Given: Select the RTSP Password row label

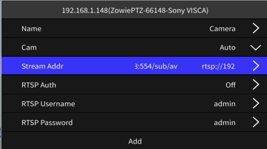Looking at the screenshot, I should pyautogui.click(x=47, y=123).
